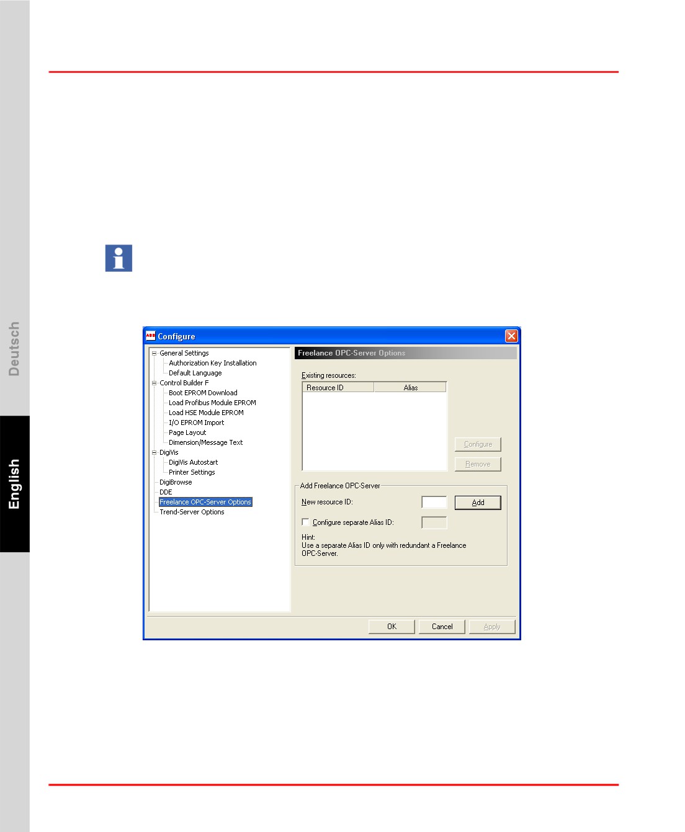Screen dimensions: 685x832
Task: Click the 'Existing resources:' label
Action: coord(329,375)
